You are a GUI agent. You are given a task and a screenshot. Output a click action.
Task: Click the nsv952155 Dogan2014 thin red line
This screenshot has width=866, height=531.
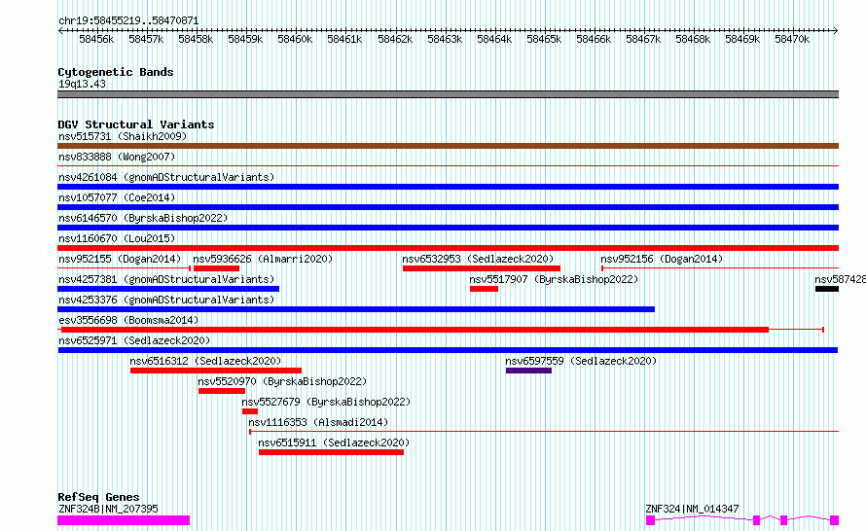(125, 268)
